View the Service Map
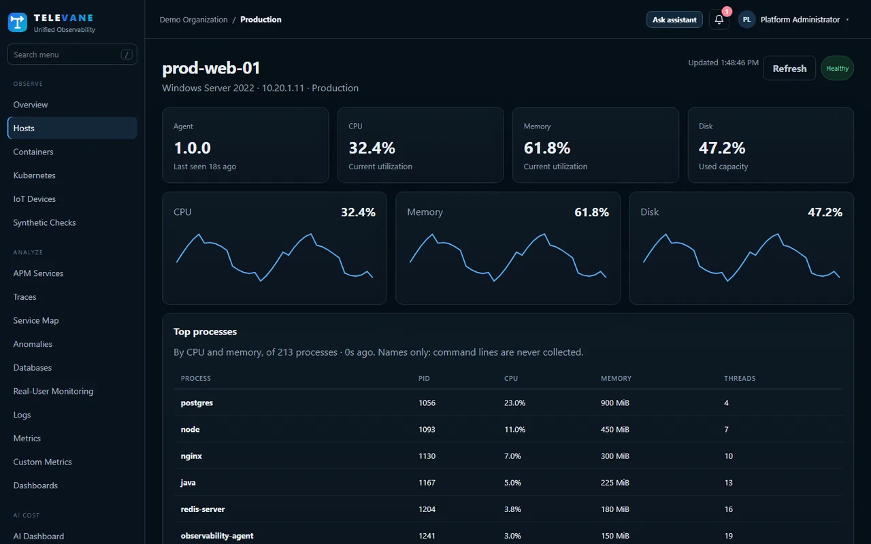Viewport: 871px width, 544px height. [72, 320]
